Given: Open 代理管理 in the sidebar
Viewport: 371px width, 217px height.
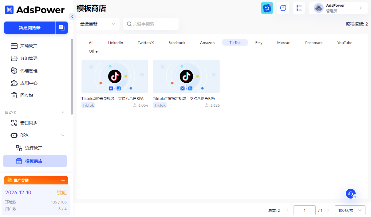Looking at the screenshot, I should click(29, 71).
